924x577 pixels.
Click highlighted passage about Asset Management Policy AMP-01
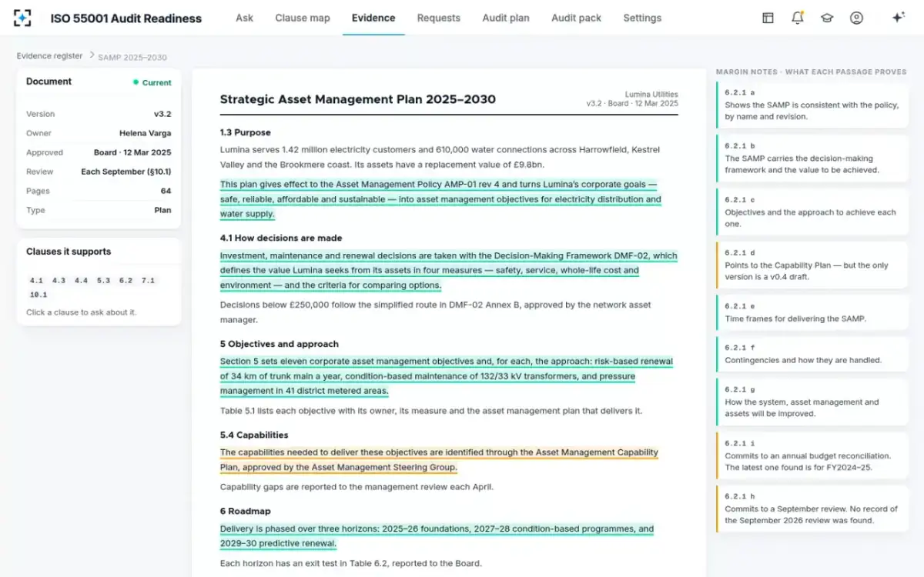pyautogui.click(x=440, y=199)
